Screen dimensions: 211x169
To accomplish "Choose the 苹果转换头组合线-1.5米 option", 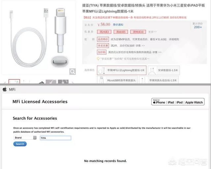I will pos(159,80).
